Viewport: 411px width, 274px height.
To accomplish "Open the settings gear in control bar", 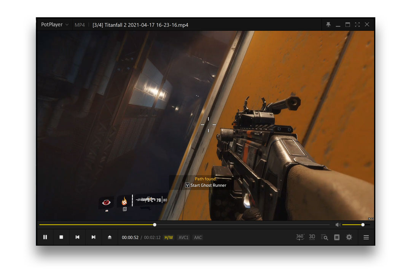I will click(x=349, y=237).
